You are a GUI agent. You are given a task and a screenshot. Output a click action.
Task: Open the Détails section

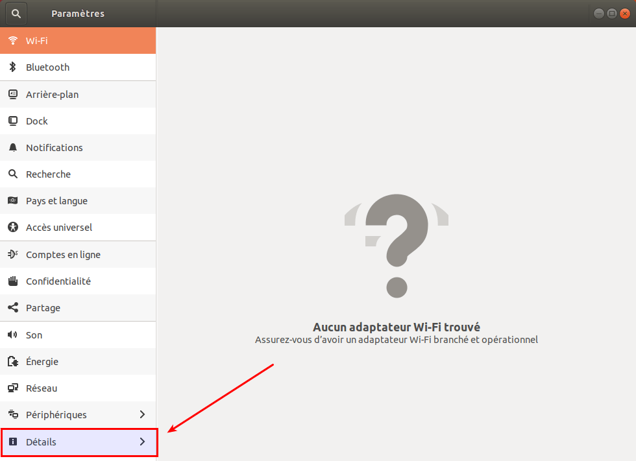coord(42,442)
